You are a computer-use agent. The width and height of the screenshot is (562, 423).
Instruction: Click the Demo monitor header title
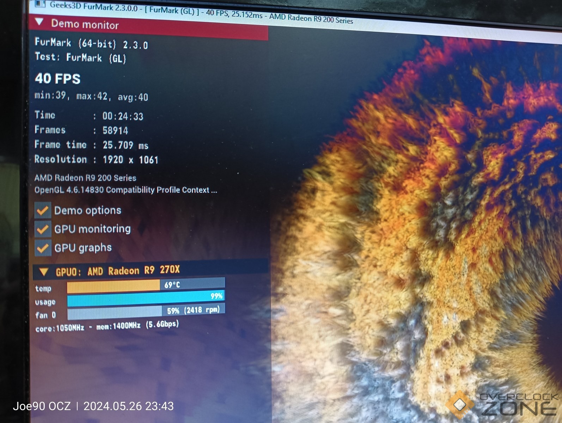tap(85, 24)
